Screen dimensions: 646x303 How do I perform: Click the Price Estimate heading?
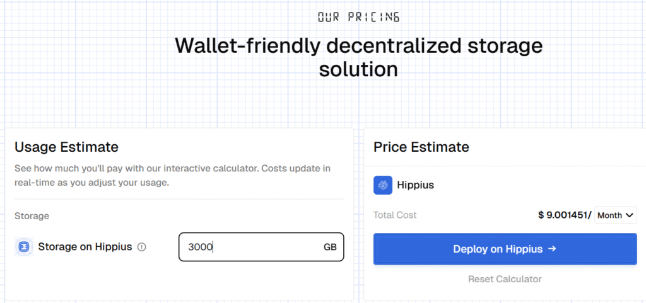(421, 147)
